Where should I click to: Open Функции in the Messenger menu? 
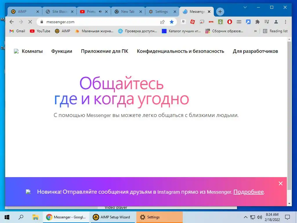62,51
